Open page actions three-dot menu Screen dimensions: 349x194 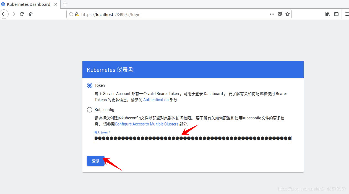272,14
